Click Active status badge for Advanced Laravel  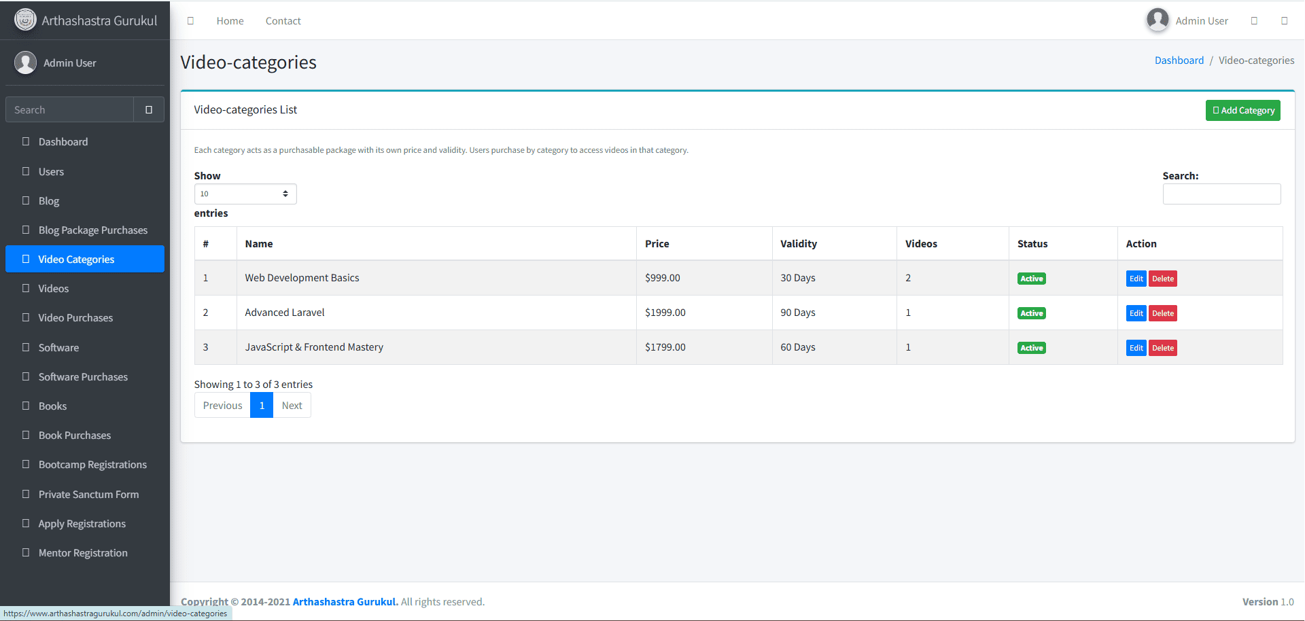(x=1031, y=313)
